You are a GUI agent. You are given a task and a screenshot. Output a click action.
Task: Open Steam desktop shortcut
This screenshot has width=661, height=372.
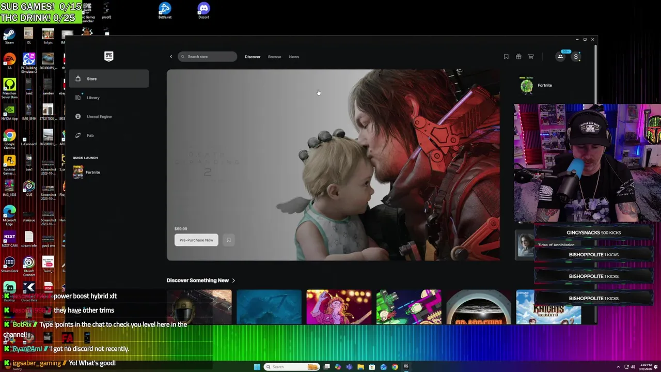click(9, 37)
